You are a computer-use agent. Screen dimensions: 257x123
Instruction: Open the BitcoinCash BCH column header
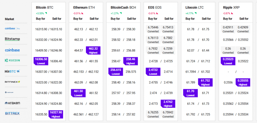coord(123,7)
